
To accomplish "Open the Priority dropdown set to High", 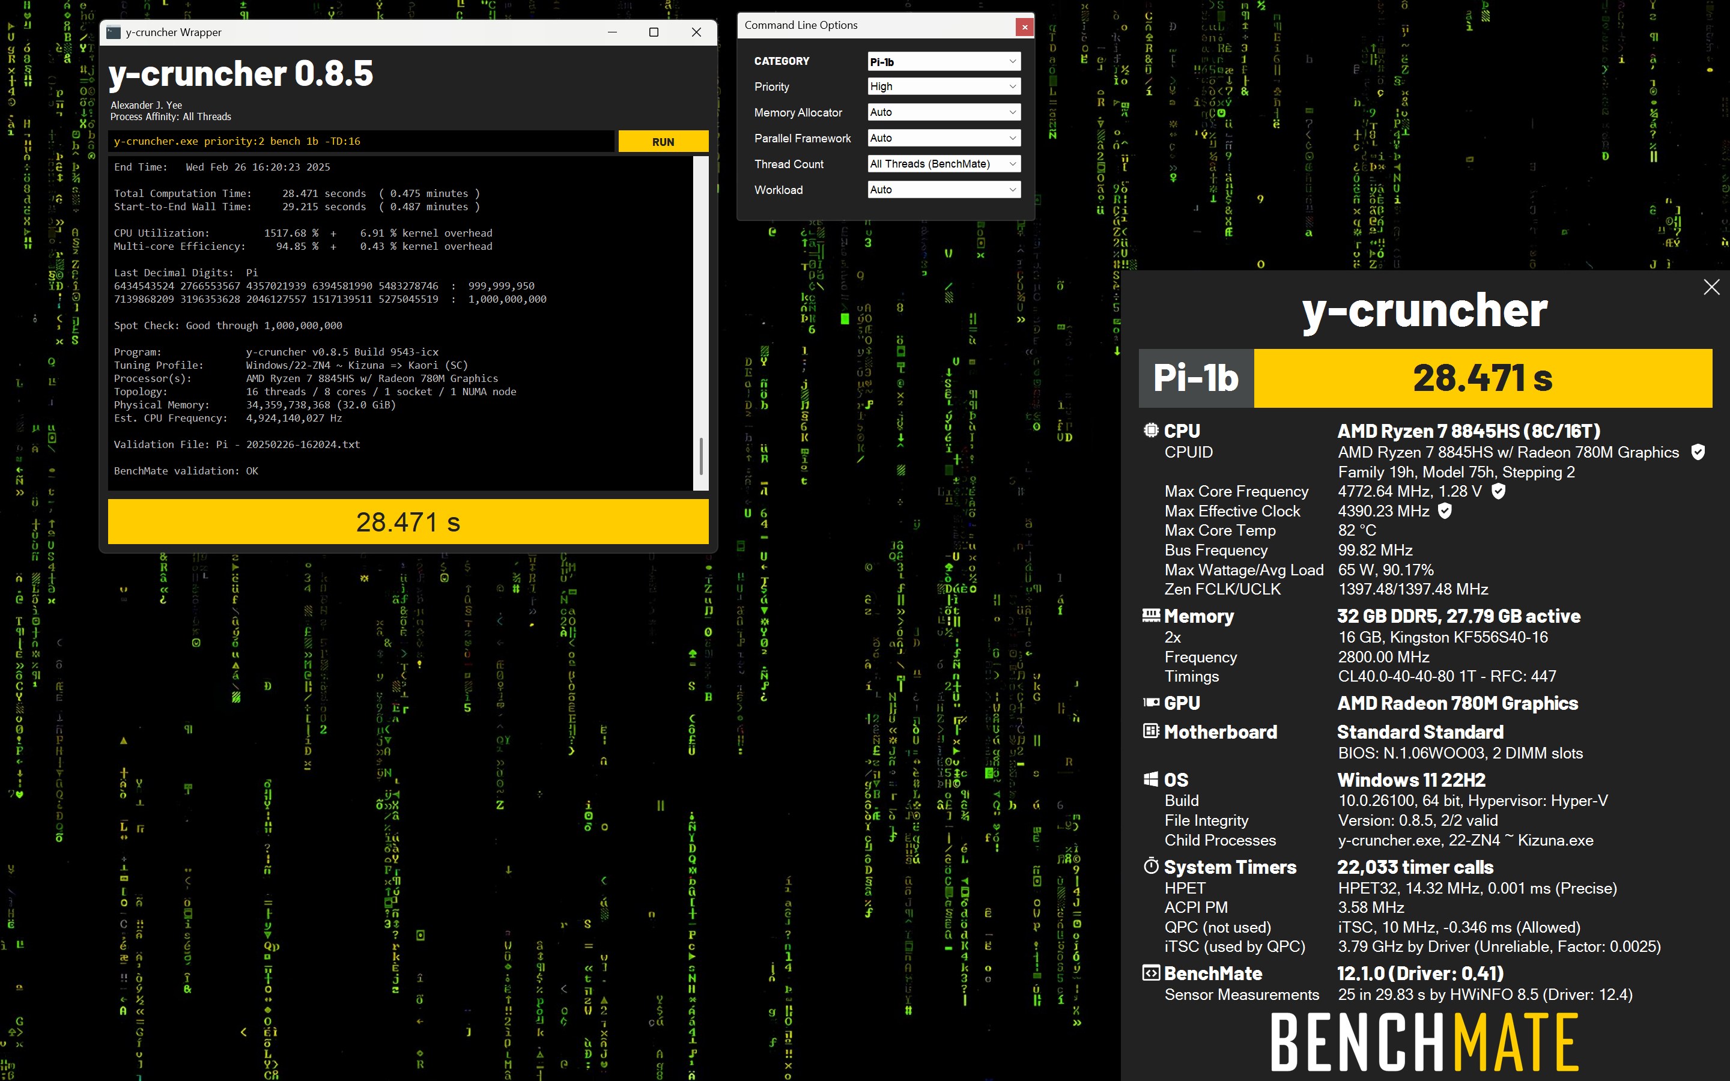I will click(944, 86).
